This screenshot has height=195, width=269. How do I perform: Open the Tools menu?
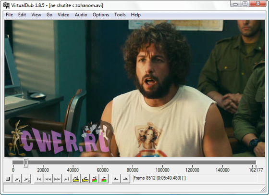tap(120, 15)
